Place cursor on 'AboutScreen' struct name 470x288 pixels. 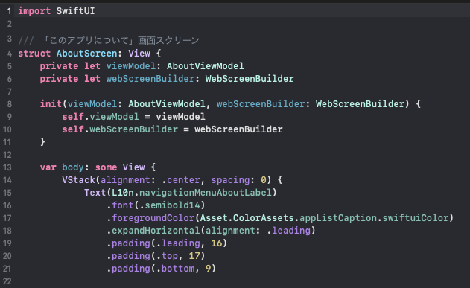86,54
